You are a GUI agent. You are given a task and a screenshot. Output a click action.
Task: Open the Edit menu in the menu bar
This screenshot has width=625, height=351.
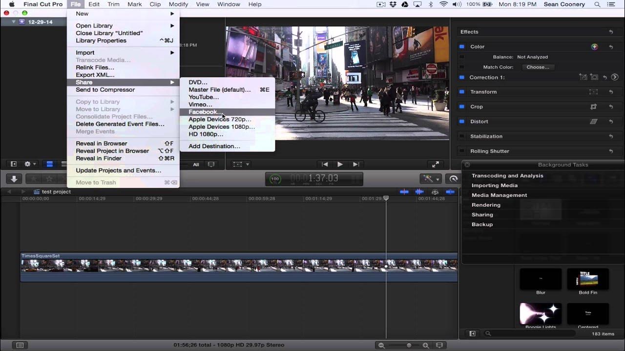click(94, 4)
